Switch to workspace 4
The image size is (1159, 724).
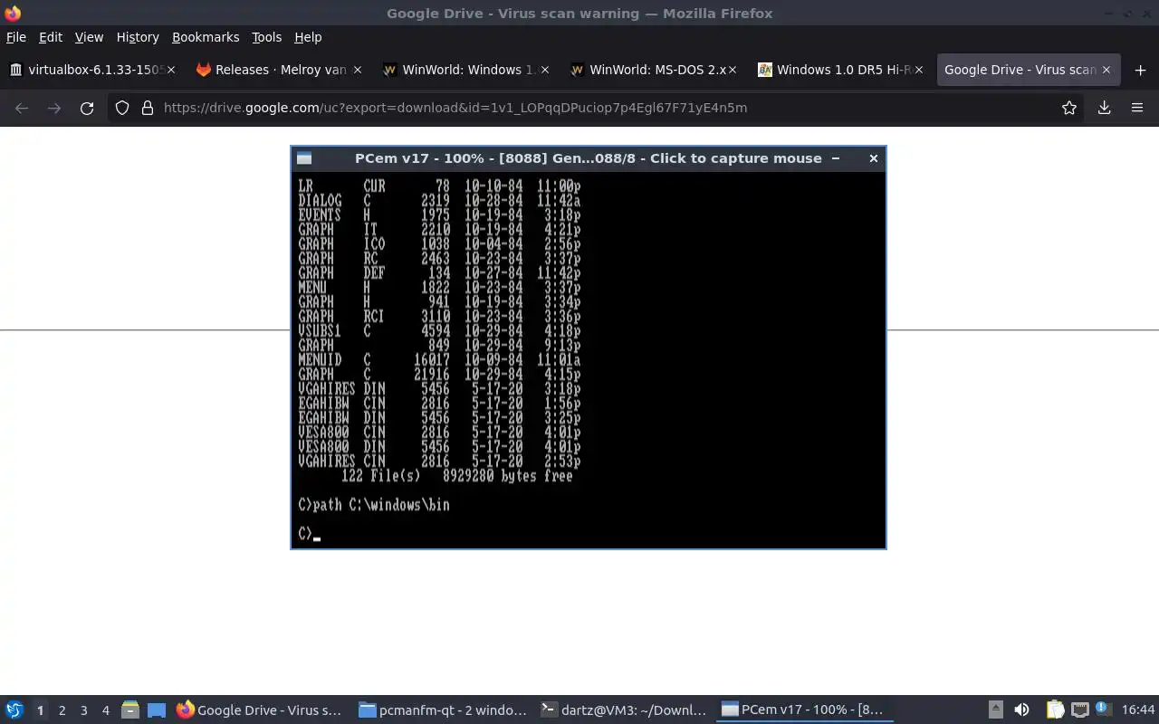click(x=105, y=710)
